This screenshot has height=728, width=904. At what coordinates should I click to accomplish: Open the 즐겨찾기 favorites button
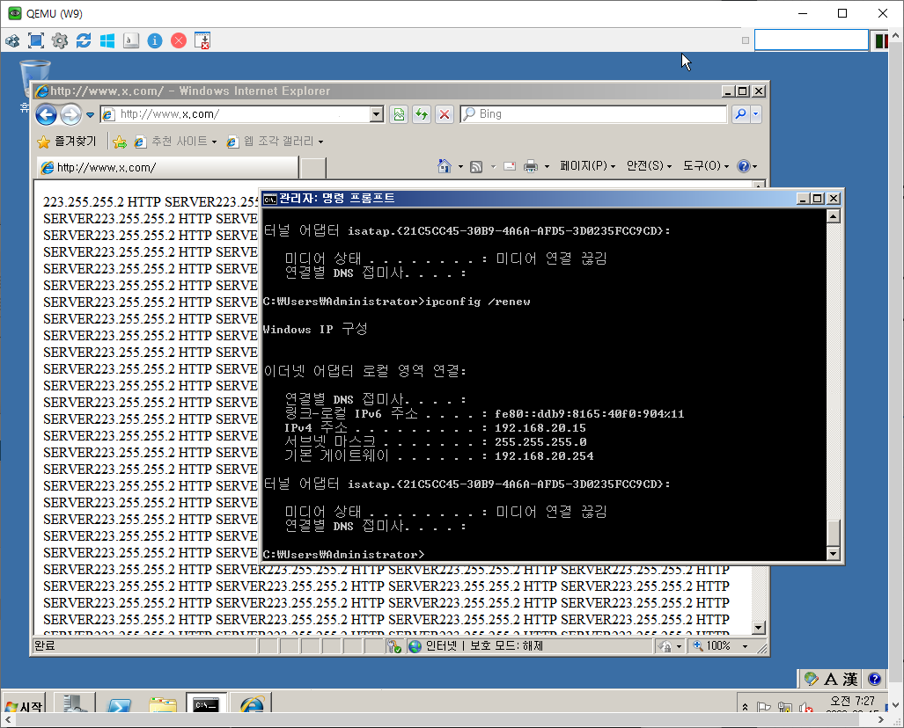tap(66, 141)
